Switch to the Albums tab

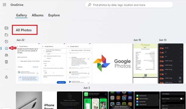(x=38, y=15)
